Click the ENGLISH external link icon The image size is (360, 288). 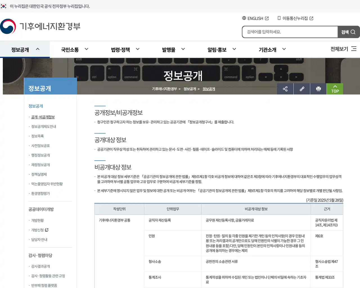pos(267,18)
